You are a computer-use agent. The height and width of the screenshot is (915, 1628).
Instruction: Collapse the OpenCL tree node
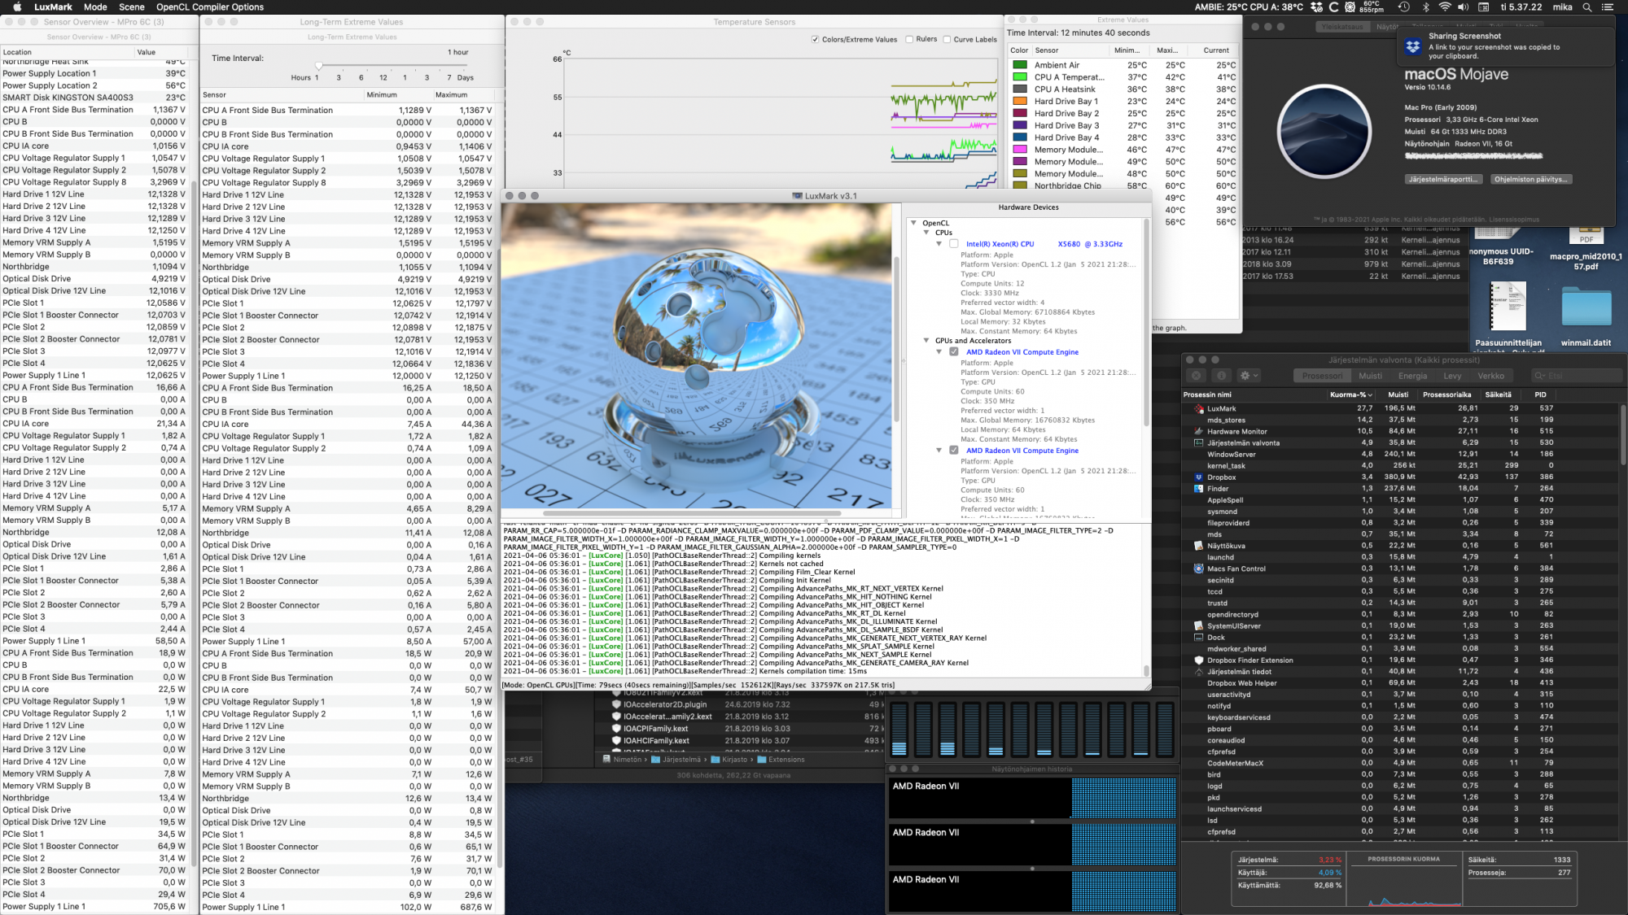click(x=914, y=223)
